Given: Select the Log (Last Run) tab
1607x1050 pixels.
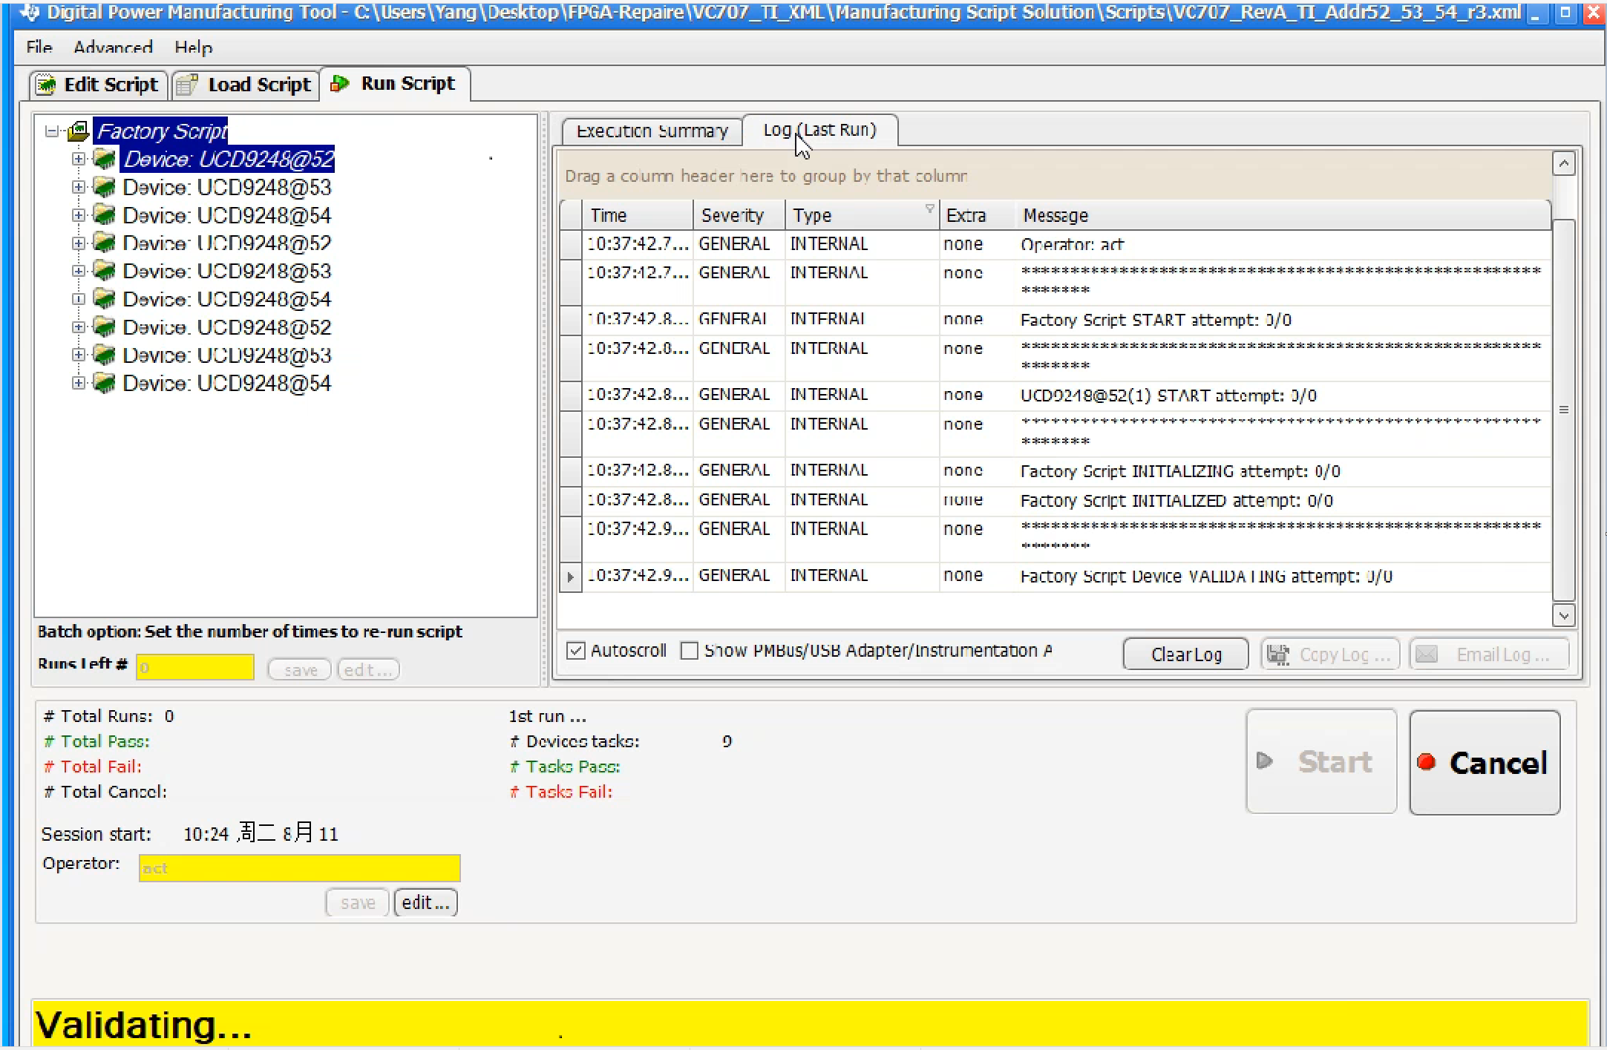Looking at the screenshot, I should [x=820, y=130].
